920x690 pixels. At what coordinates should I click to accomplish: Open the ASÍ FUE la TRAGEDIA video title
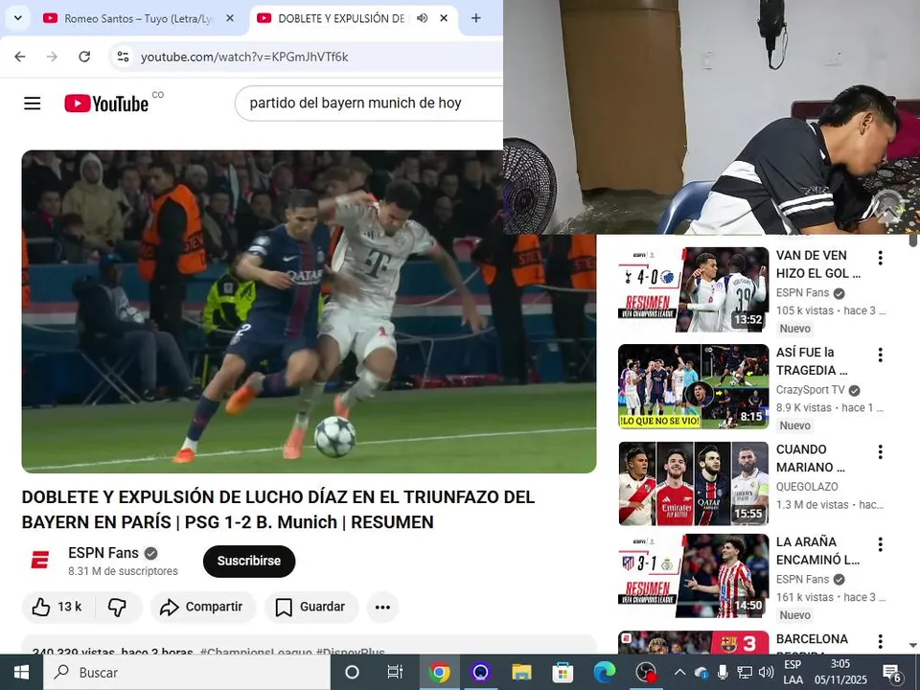coord(813,361)
